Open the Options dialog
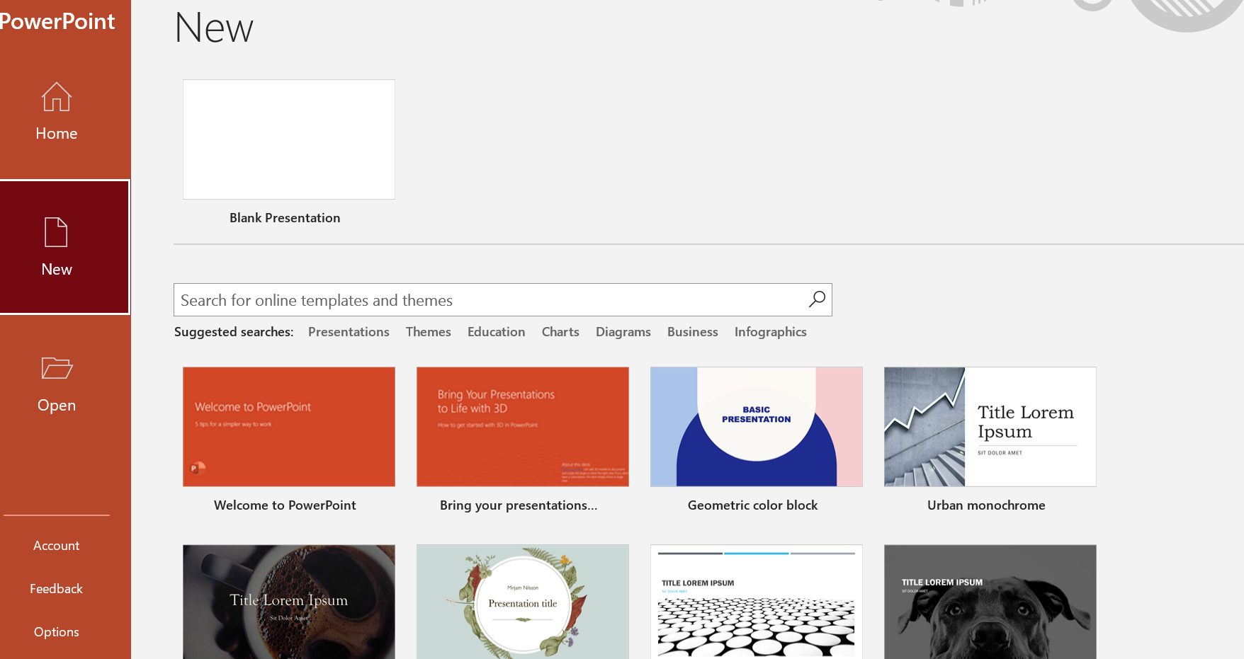This screenshot has height=659, width=1244. click(56, 632)
